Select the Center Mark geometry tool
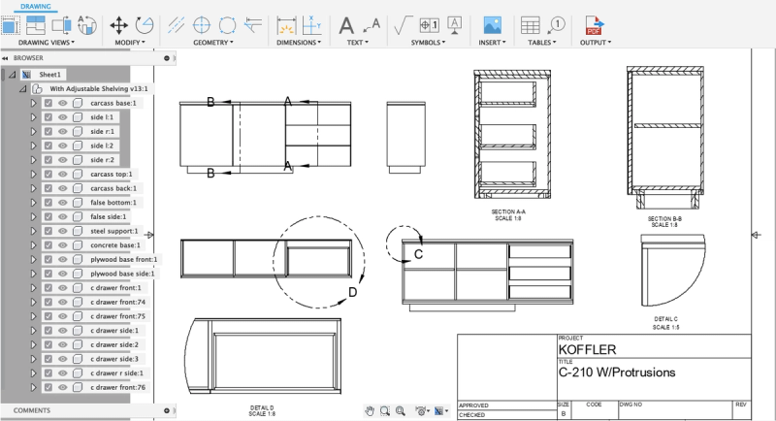Viewport: 776px width, 421px height. [202, 25]
